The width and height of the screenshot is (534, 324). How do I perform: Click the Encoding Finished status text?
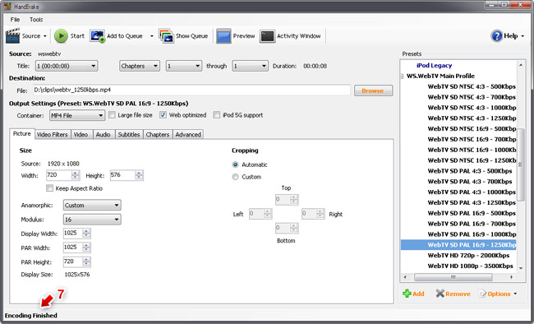(x=31, y=316)
